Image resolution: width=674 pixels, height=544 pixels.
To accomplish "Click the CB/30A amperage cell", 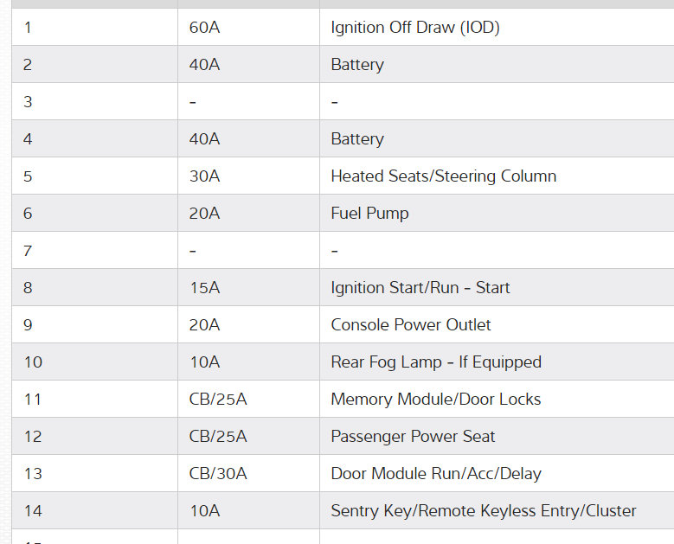I will pyautogui.click(x=218, y=474).
